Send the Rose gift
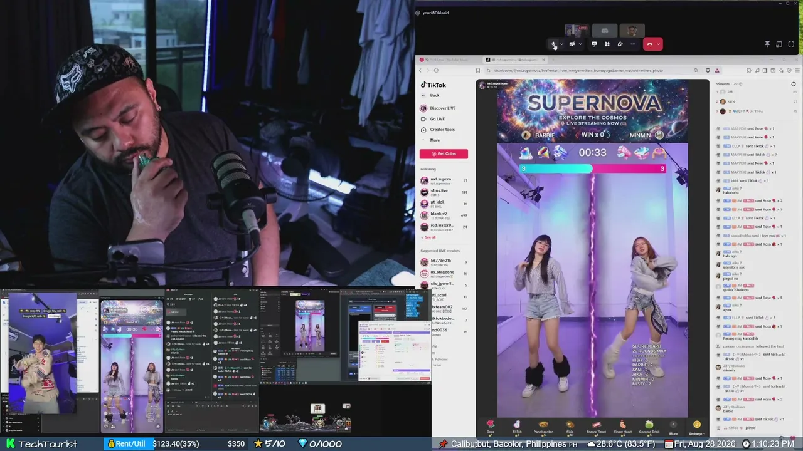The width and height of the screenshot is (803, 451). pos(491,427)
